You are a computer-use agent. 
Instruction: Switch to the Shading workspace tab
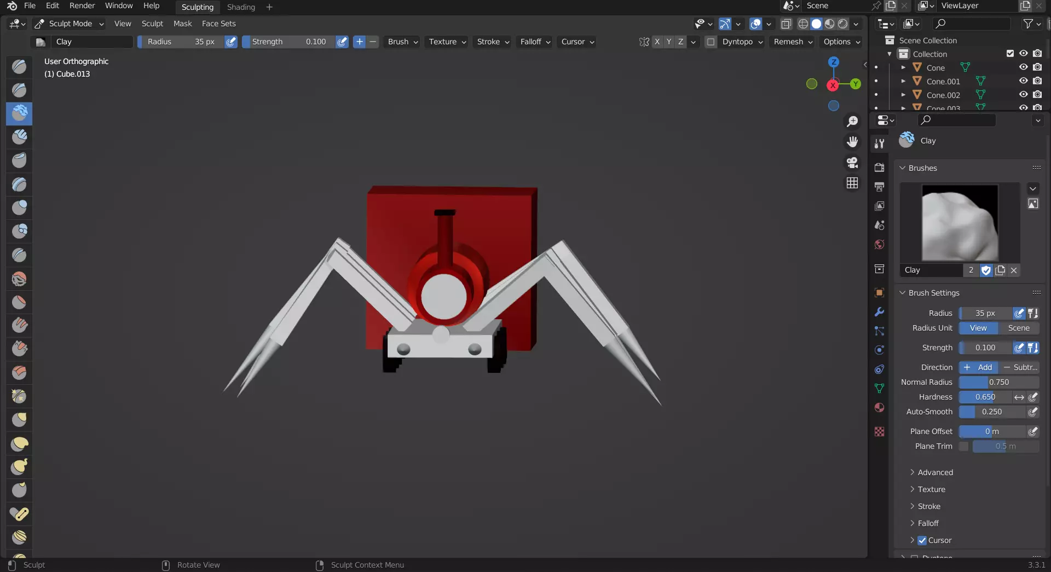[241, 7]
